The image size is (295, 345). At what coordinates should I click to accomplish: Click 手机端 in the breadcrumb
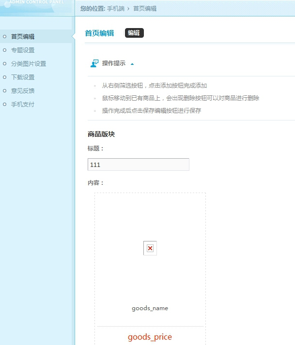(116, 9)
